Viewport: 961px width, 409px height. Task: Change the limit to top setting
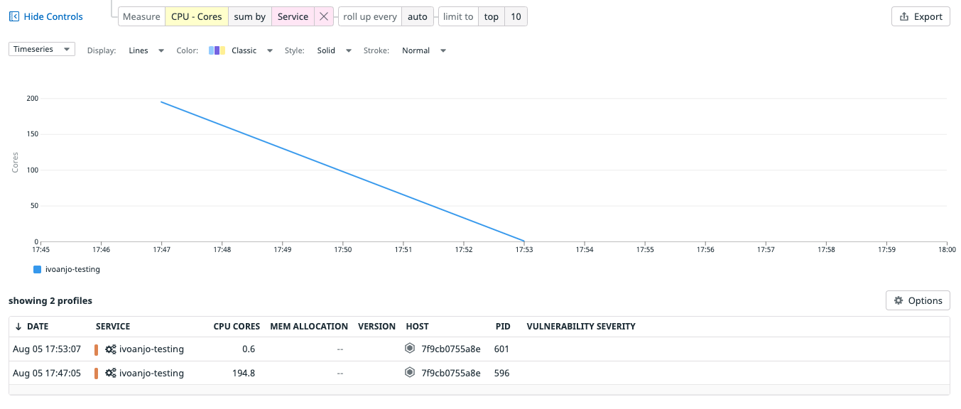(x=492, y=16)
